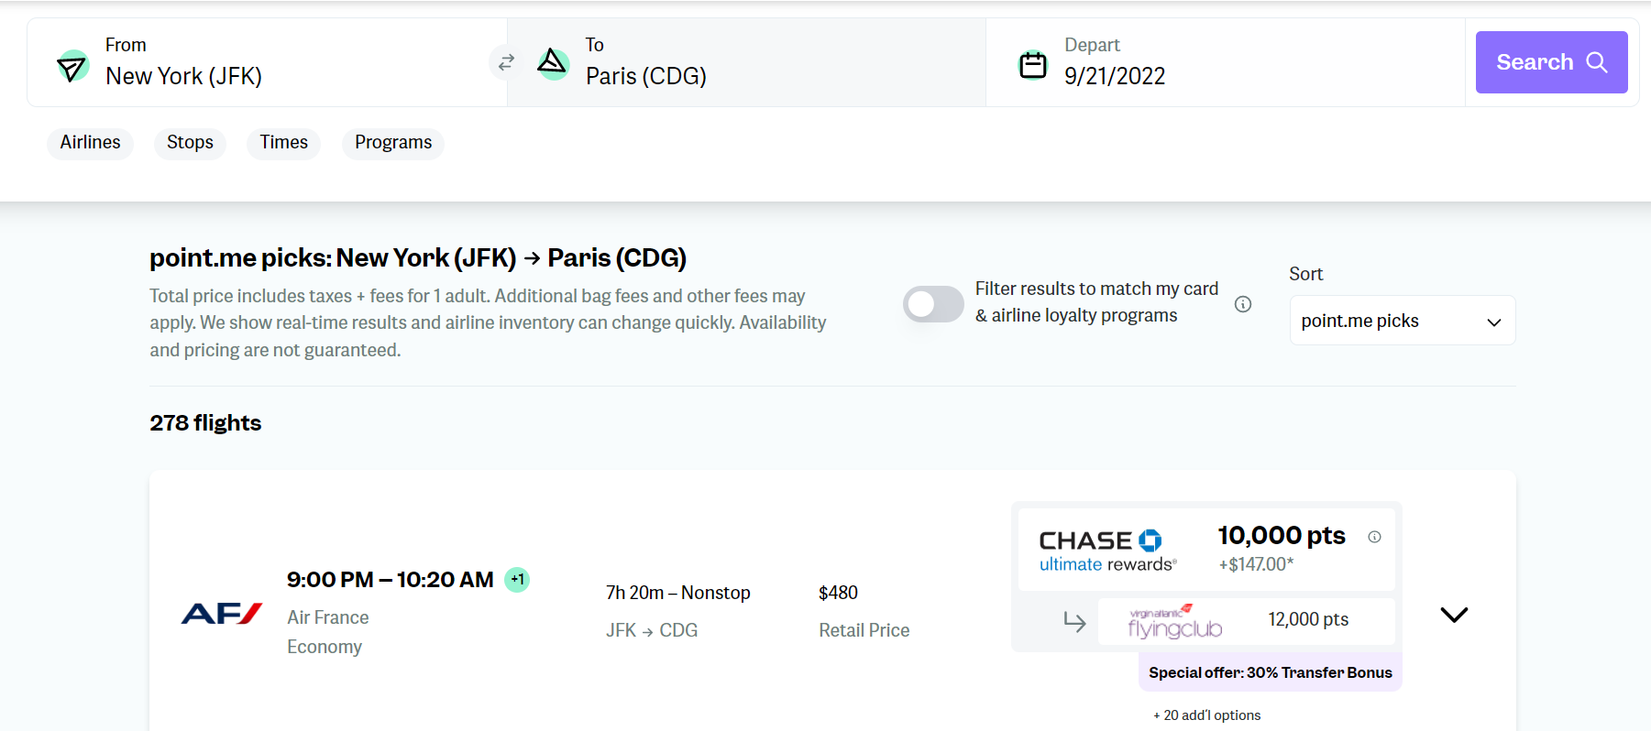Open the point.me picks sort dropdown

pos(1402,320)
